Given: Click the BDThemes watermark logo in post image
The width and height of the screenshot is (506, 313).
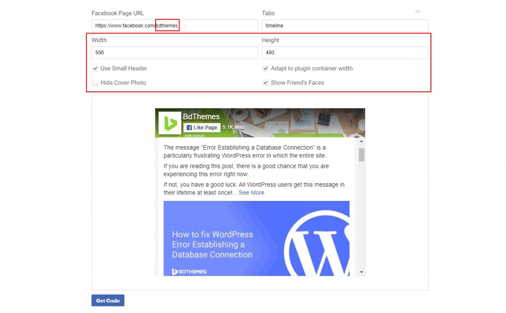Looking at the screenshot, I should (x=189, y=271).
